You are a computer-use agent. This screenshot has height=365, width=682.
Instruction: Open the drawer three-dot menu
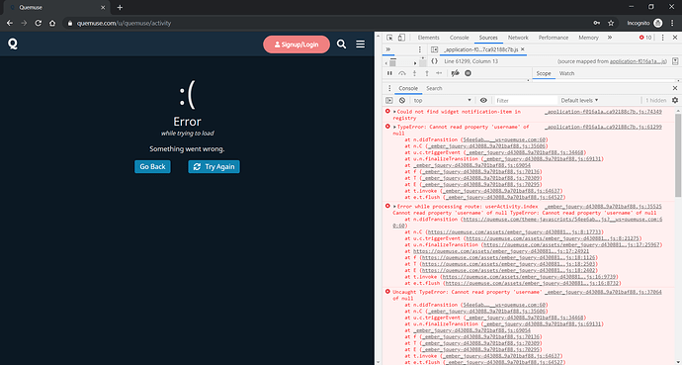pos(389,88)
